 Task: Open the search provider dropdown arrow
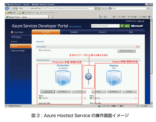pos(151,8)
